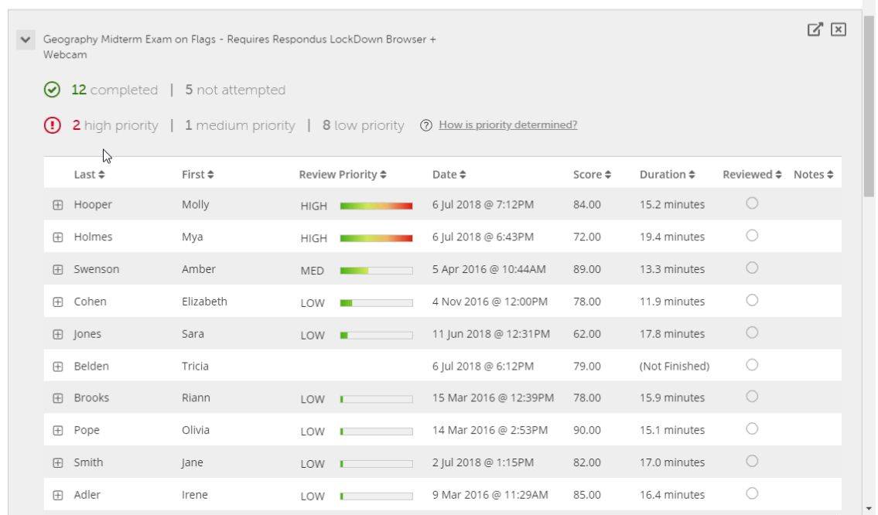Click the green completed checkmark icon
Image resolution: width=878 pixels, height=515 pixels.
click(x=51, y=90)
